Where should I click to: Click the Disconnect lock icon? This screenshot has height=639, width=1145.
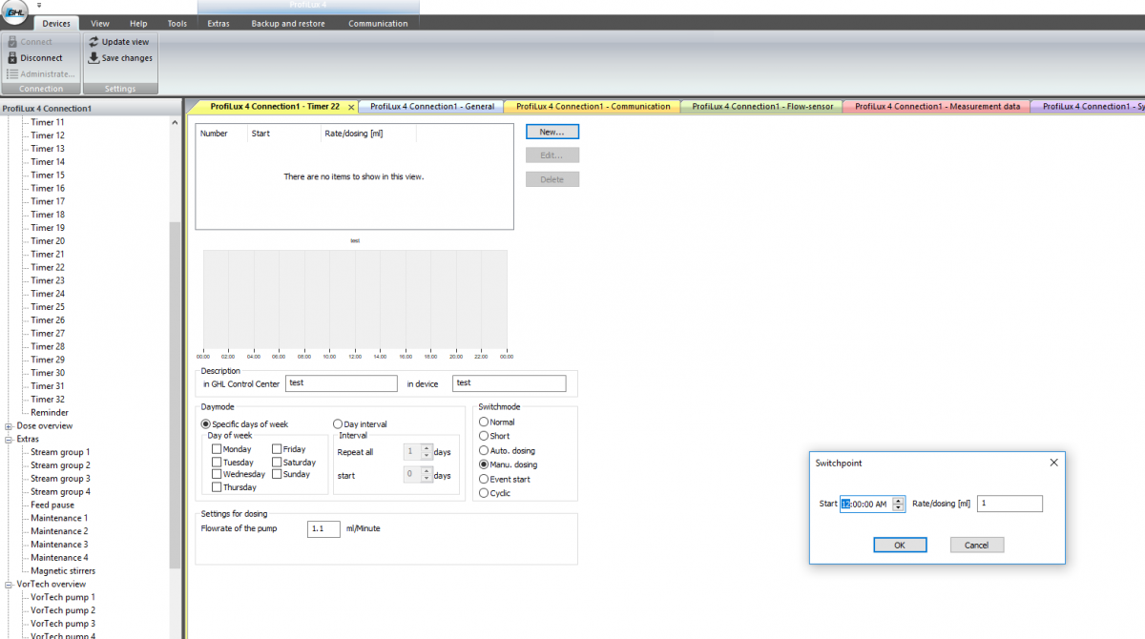coord(12,58)
